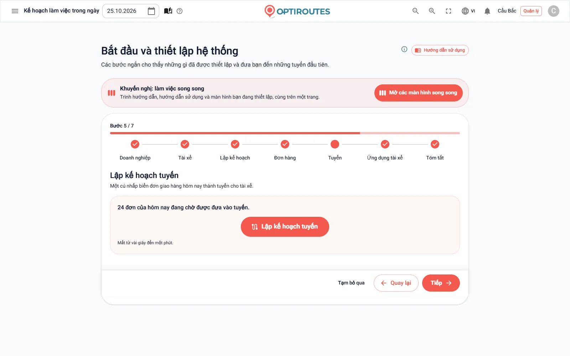
Task: Click Tạm bỏ qua link
Action: pyautogui.click(x=351, y=283)
